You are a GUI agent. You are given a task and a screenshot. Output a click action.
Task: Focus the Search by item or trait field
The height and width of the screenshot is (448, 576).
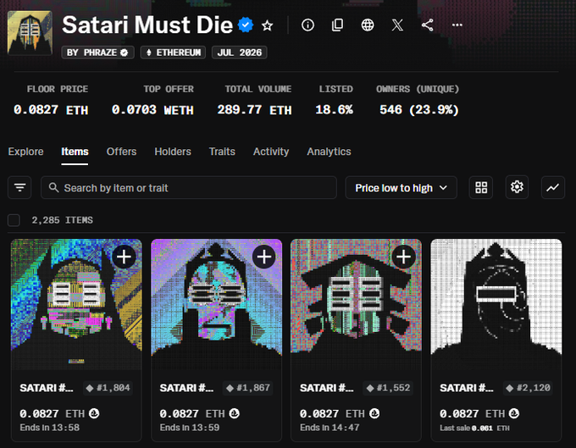[x=189, y=188]
